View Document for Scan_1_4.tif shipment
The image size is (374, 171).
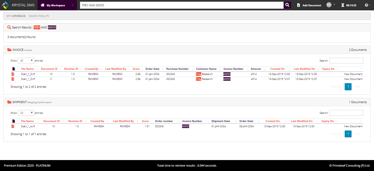coord(353,126)
